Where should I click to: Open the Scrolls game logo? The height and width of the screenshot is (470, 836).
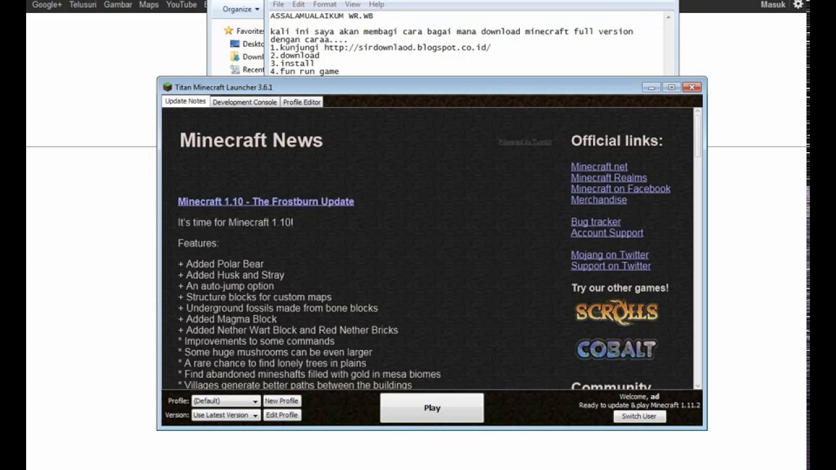pos(617,313)
